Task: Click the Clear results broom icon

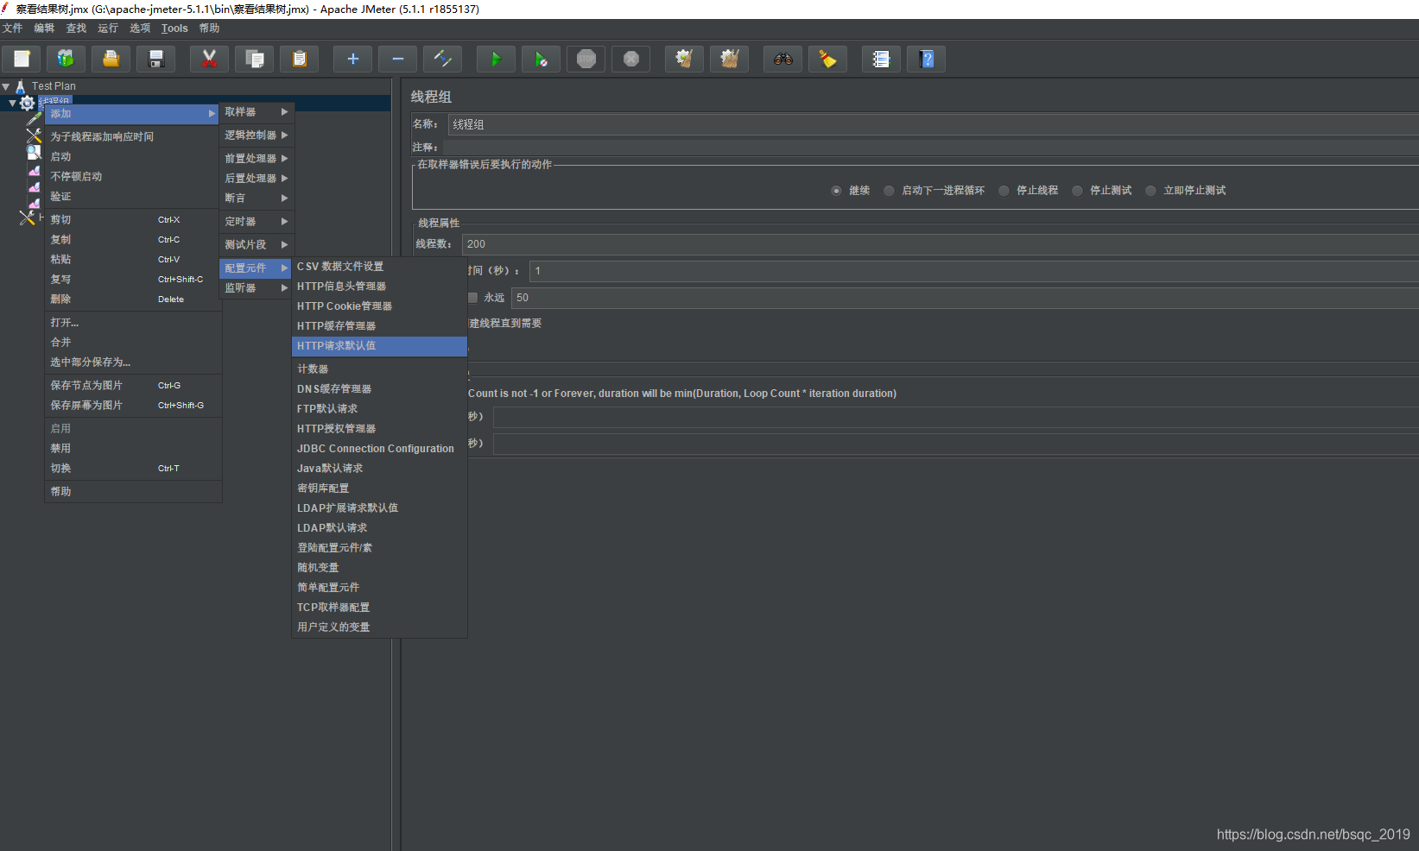Action: 684,59
